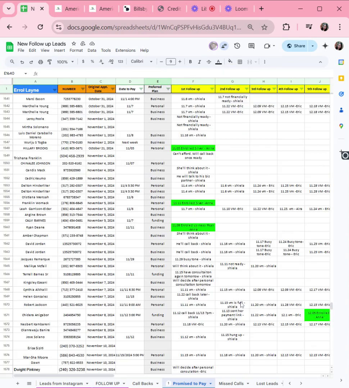Open the comments panel icon
The image size is (349, 388).
point(251,46)
